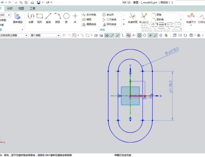The height and width of the screenshot is (157, 205).
Task: Click the blue solid cube display icon
Action: (101, 35)
